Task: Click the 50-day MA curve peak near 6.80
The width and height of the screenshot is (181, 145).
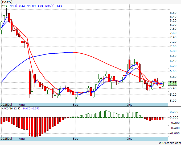Action: tap(73, 52)
